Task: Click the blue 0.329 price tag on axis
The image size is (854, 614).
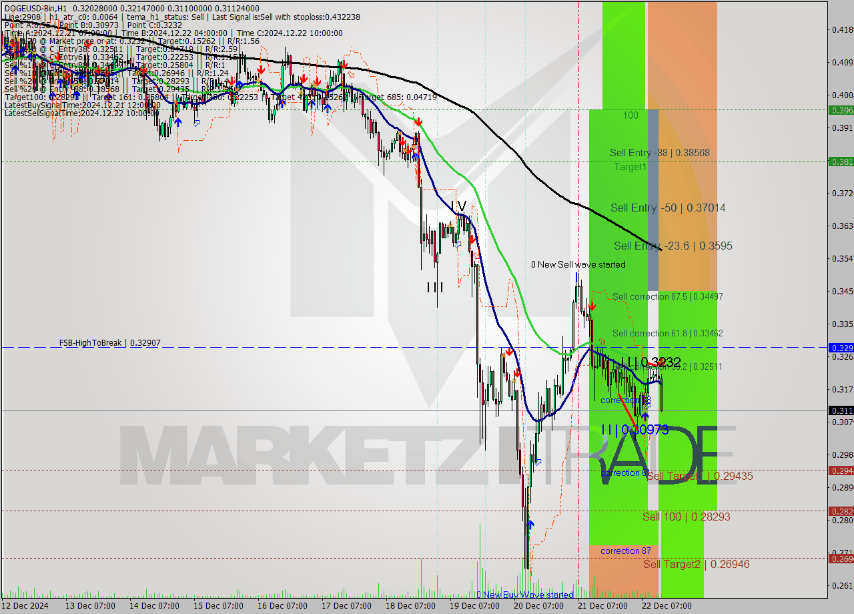Action: [x=841, y=348]
